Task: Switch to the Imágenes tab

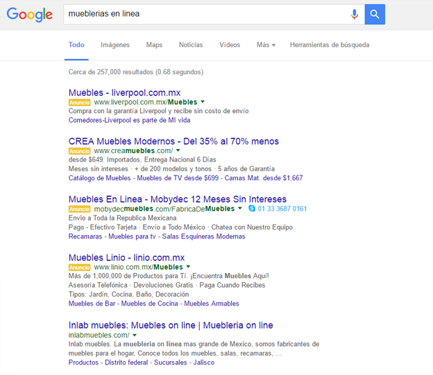Action: coord(115,44)
